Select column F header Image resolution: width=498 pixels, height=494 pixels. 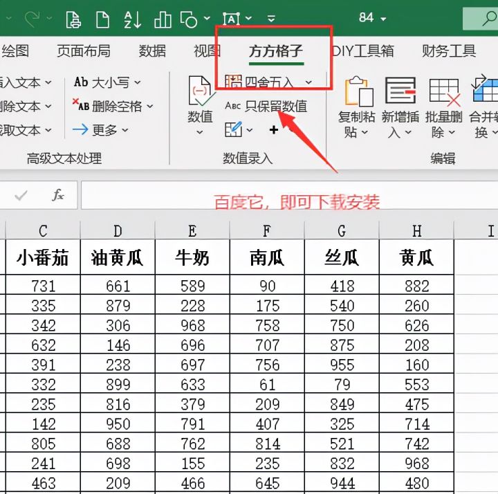267,230
